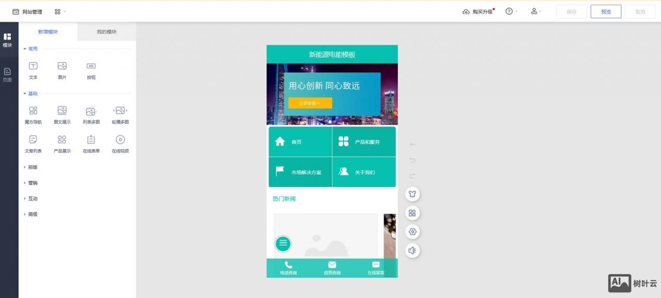The width and height of the screenshot is (661, 298).
Task: Select the 在线表单 form module
Action: coord(91,140)
